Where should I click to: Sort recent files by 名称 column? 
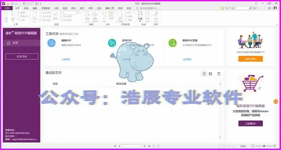(x=55, y=84)
